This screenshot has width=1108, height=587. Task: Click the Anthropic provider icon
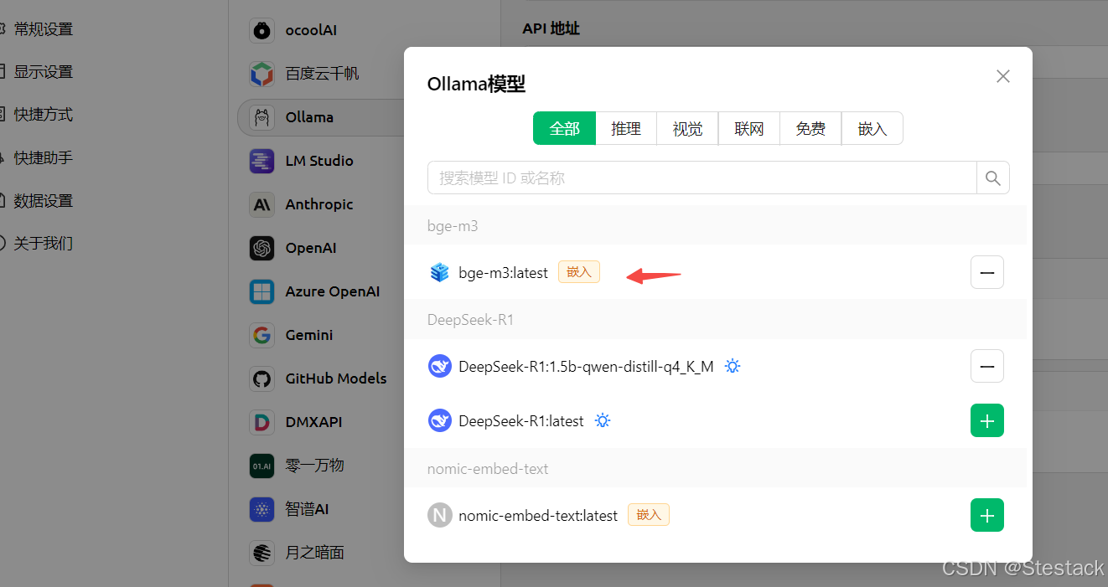tap(261, 204)
